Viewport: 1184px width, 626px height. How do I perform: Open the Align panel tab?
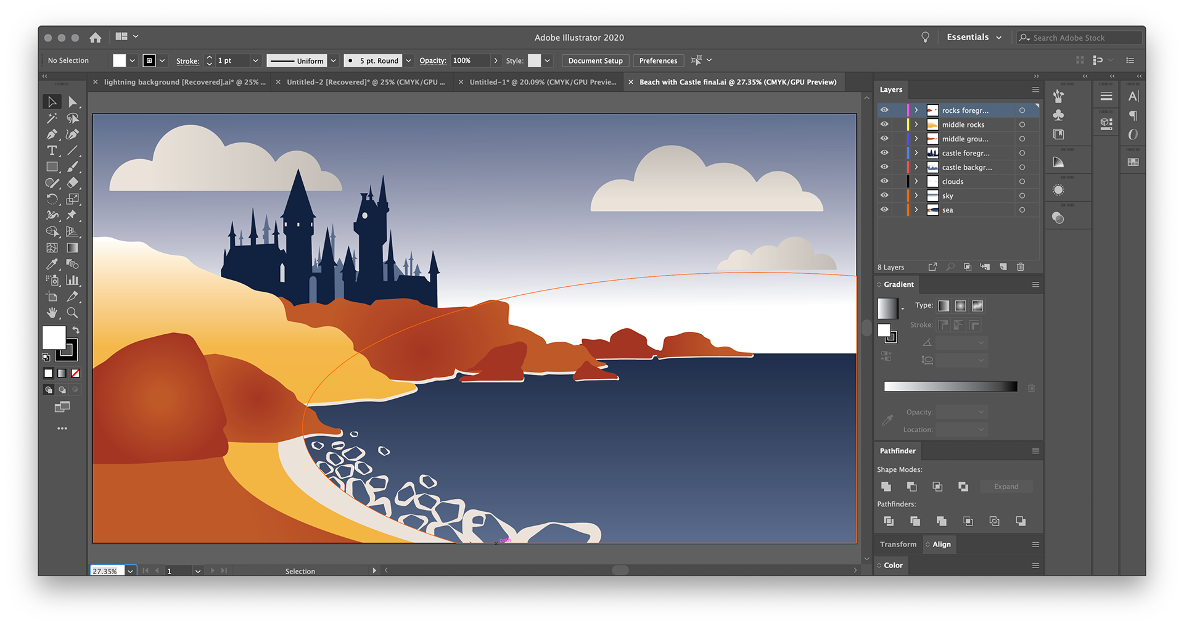[x=941, y=544]
